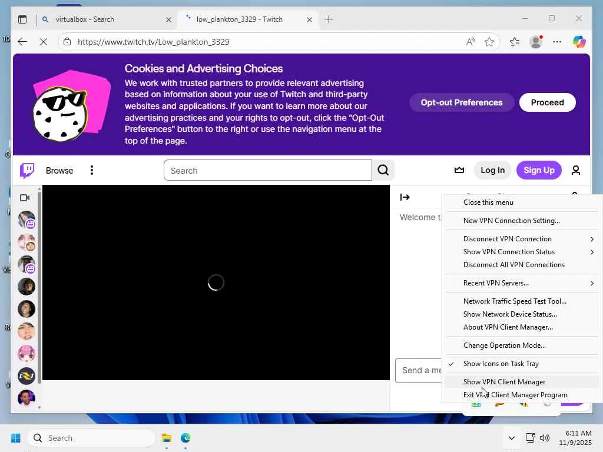Expand Recent VPN Servers submenu
The width and height of the screenshot is (603, 452).
click(522, 283)
